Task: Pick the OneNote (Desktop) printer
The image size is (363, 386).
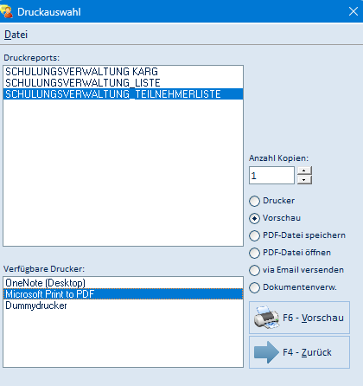Action: tap(123, 283)
